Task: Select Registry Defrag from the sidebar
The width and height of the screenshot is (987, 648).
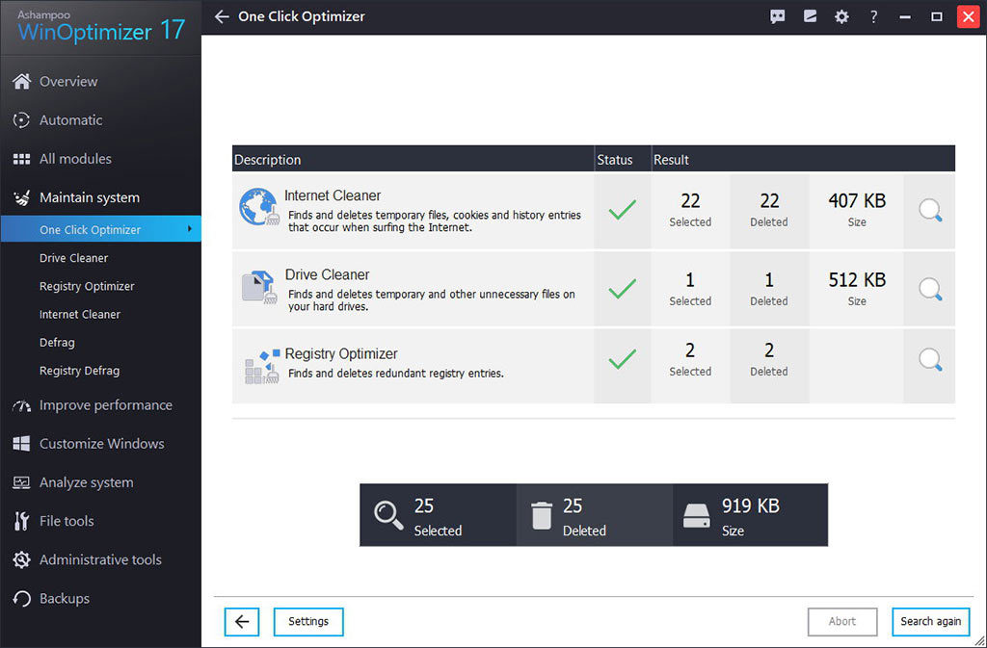Action: pyautogui.click(x=79, y=371)
